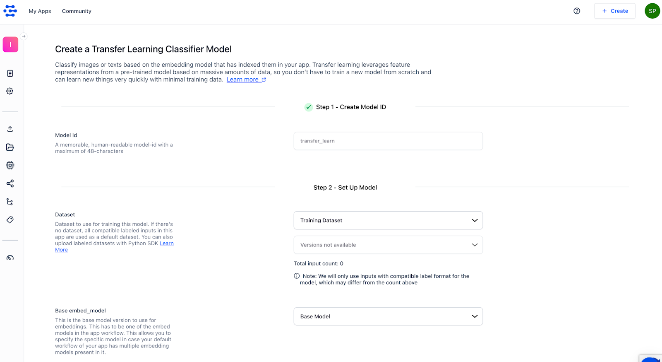Click the help question mark icon
This screenshot has height=362, width=662.
tap(577, 11)
